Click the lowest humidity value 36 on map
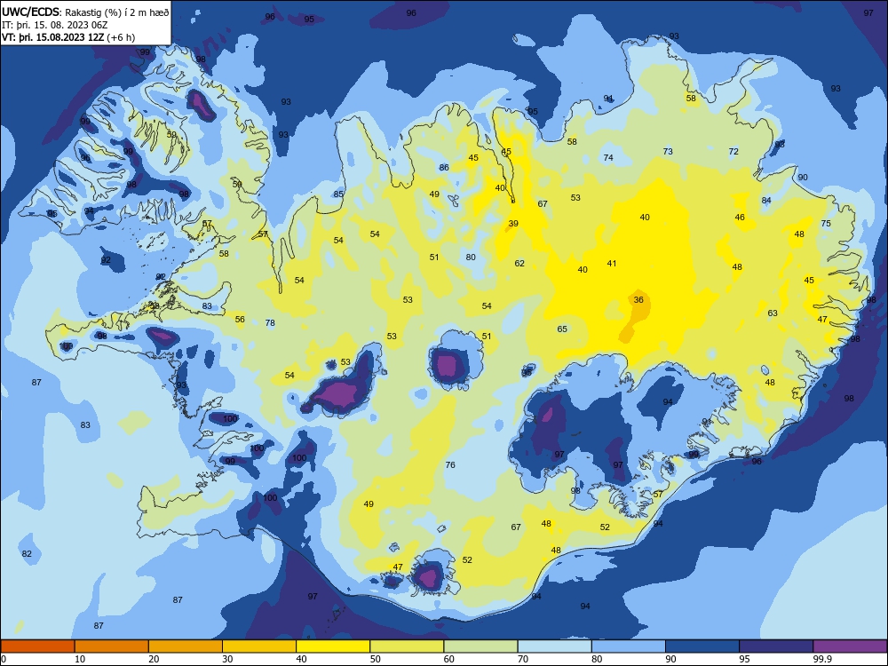Screen dimensions: 888x666 pyautogui.click(x=638, y=299)
